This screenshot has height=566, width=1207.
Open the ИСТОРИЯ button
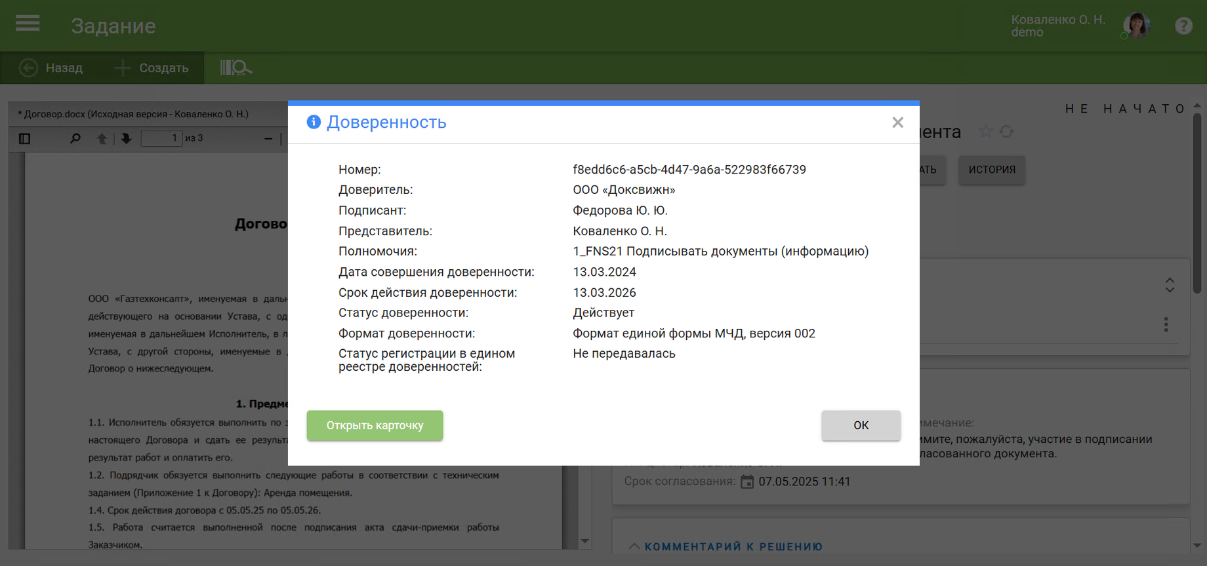[x=991, y=170]
